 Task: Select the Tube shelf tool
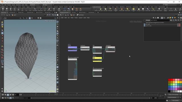pyautogui.click(x=11, y=9)
